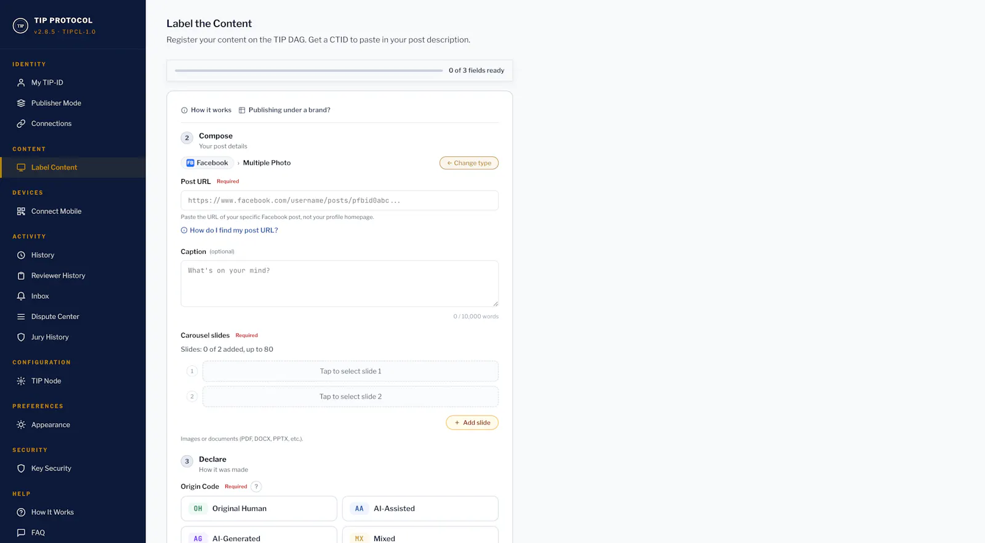Select Original Human origin code

[259, 509]
